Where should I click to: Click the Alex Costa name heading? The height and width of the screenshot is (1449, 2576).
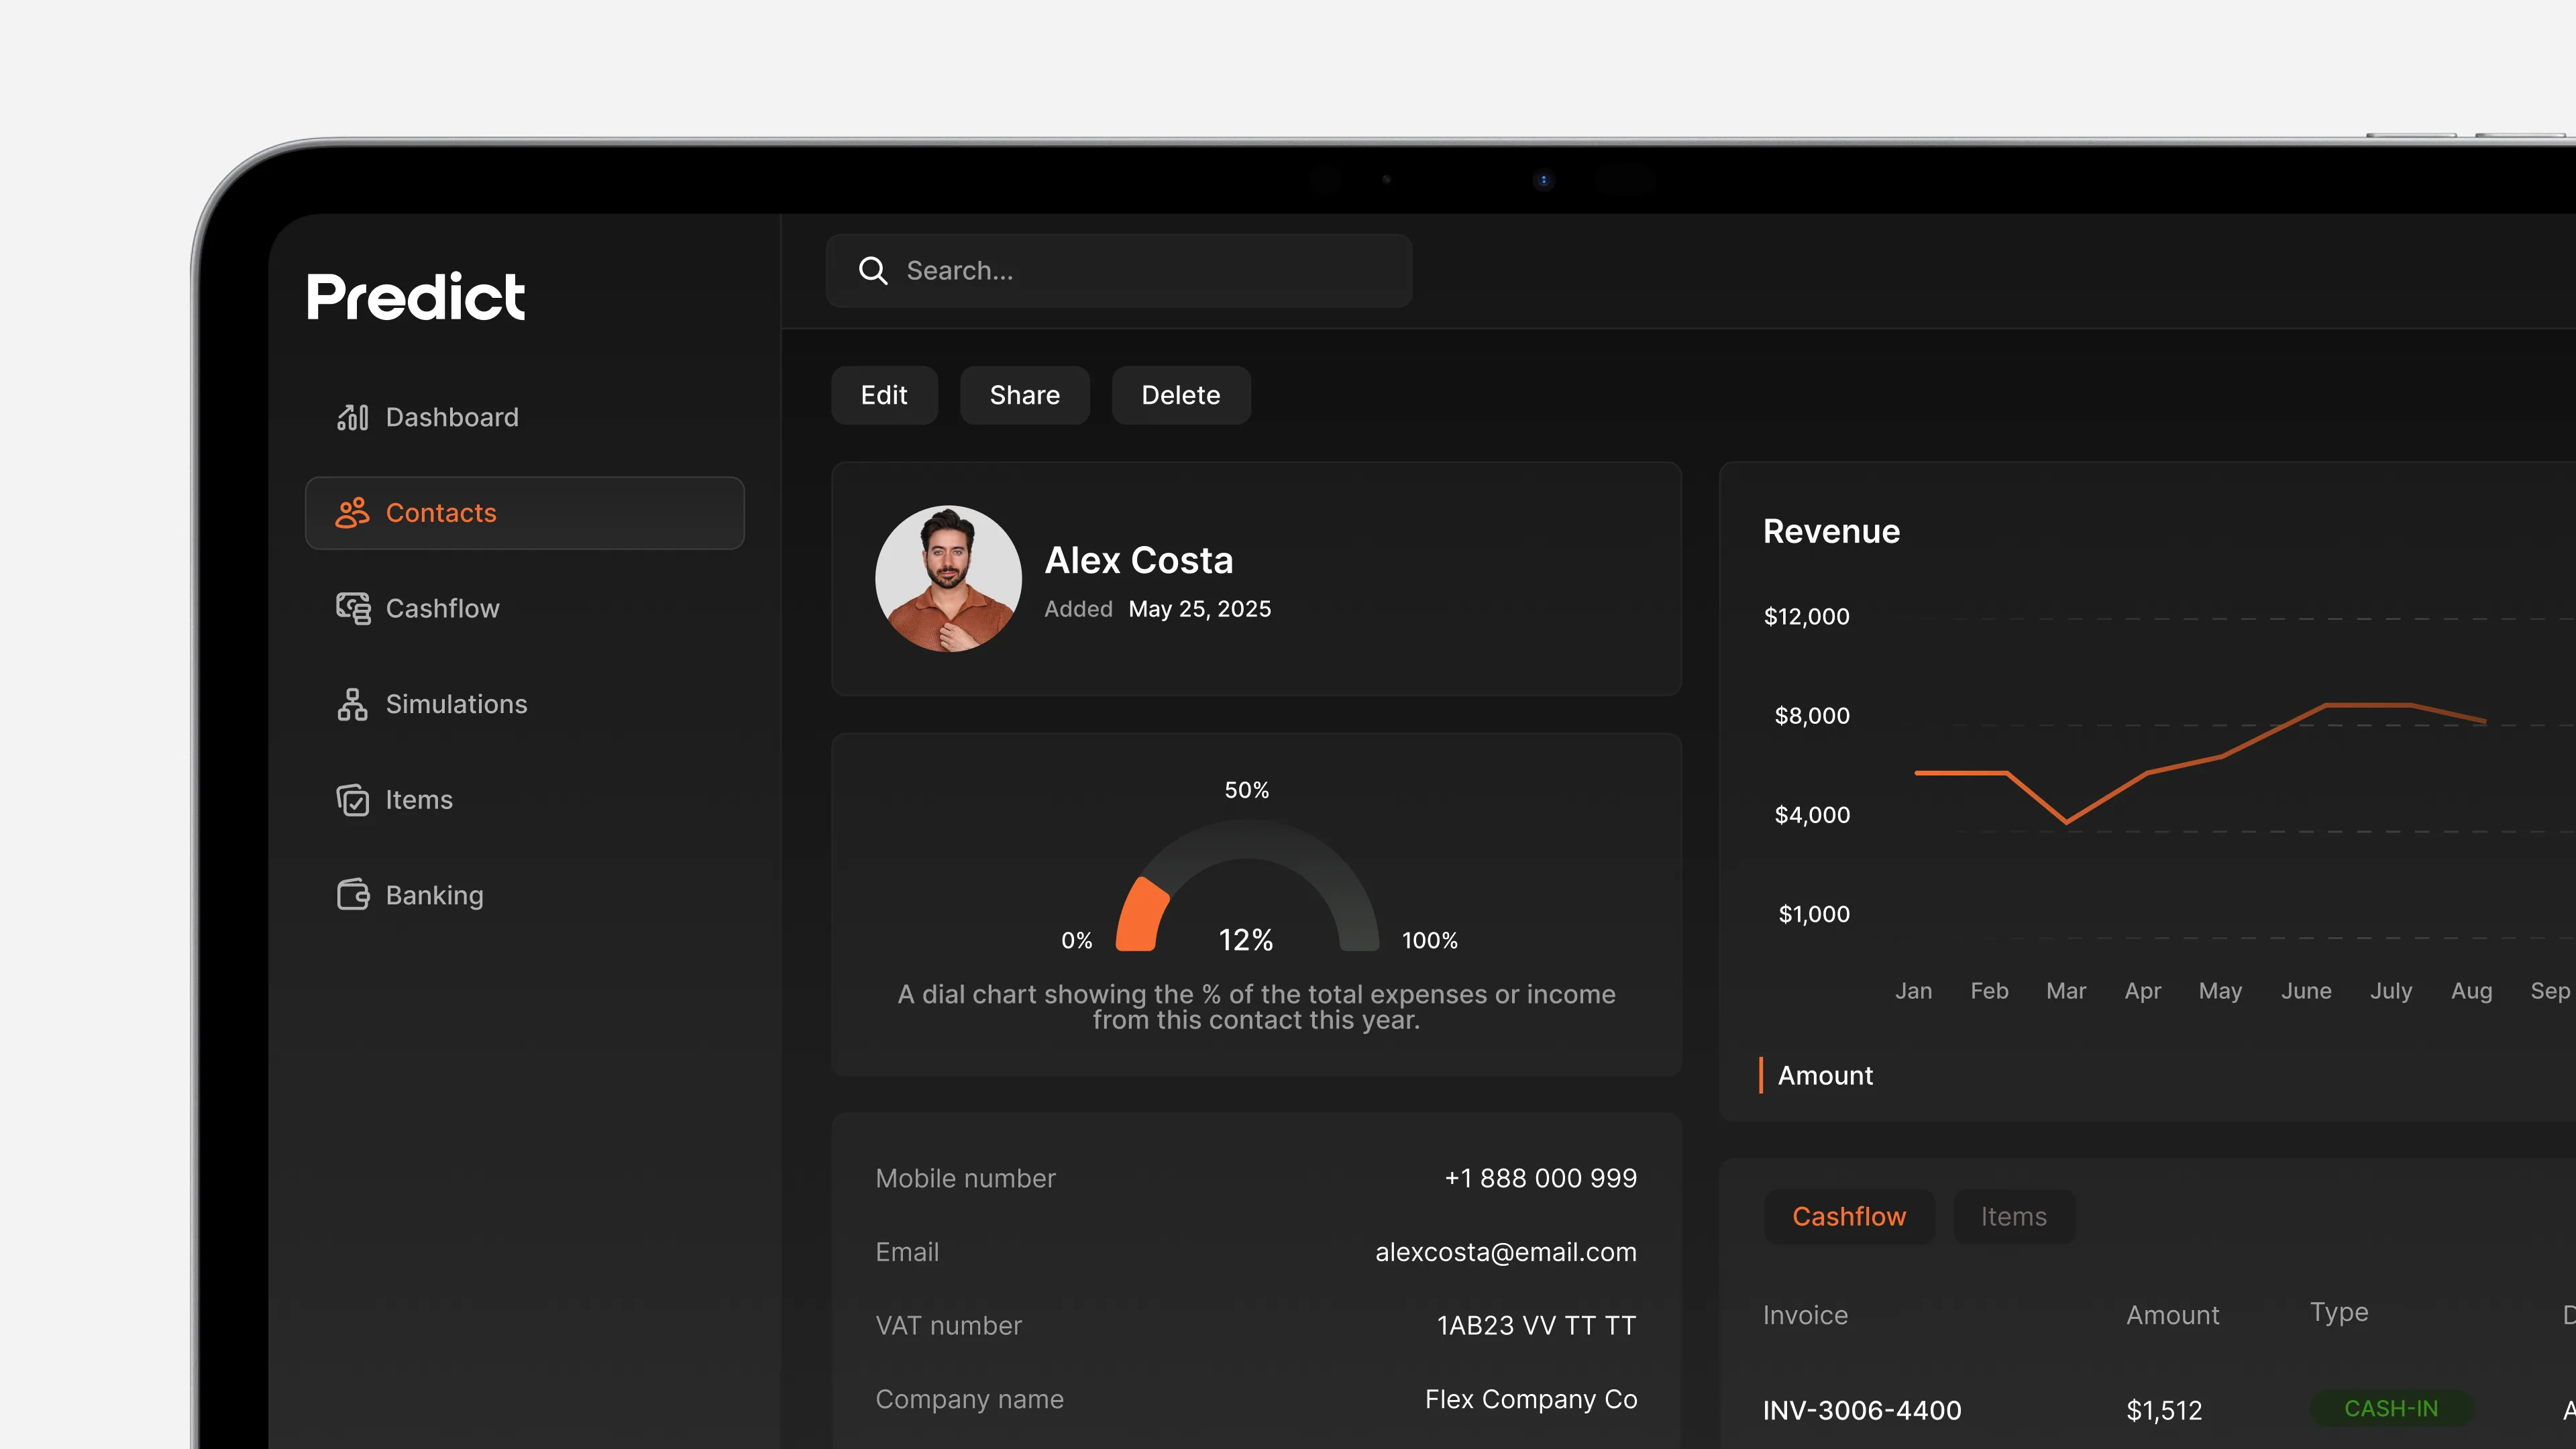point(1139,560)
